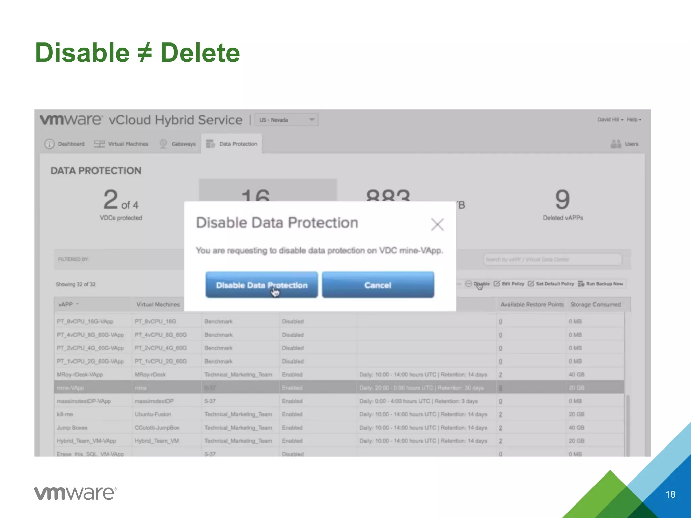Open the Help dropdown menu

coord(634,120)
